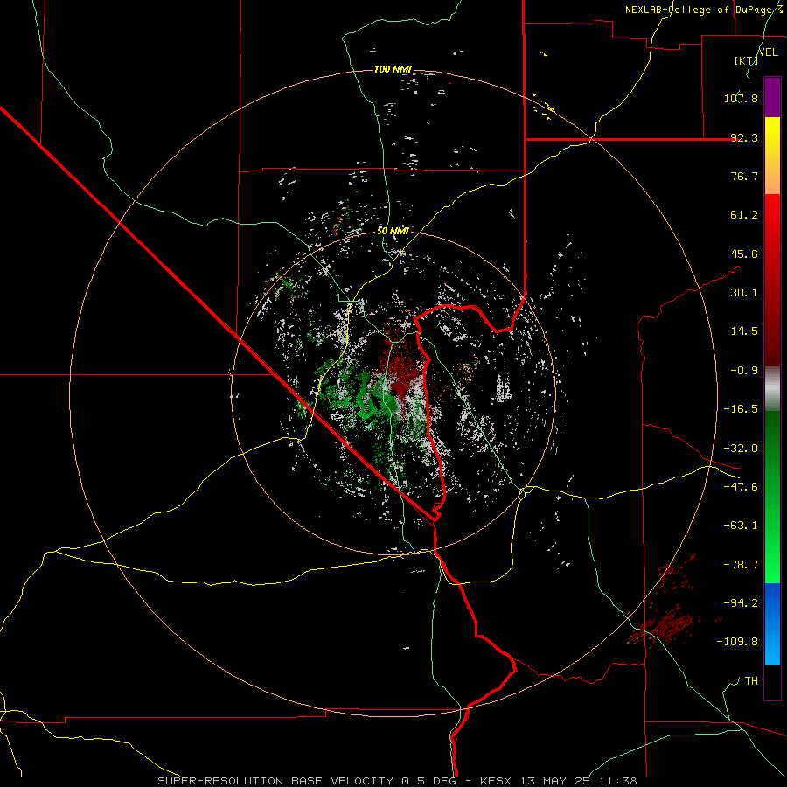
Task: Pick the red outbound segment of the color bar
Action: tap(772, 280)
